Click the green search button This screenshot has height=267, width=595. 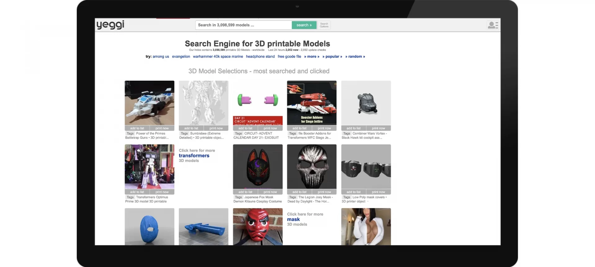304,25
